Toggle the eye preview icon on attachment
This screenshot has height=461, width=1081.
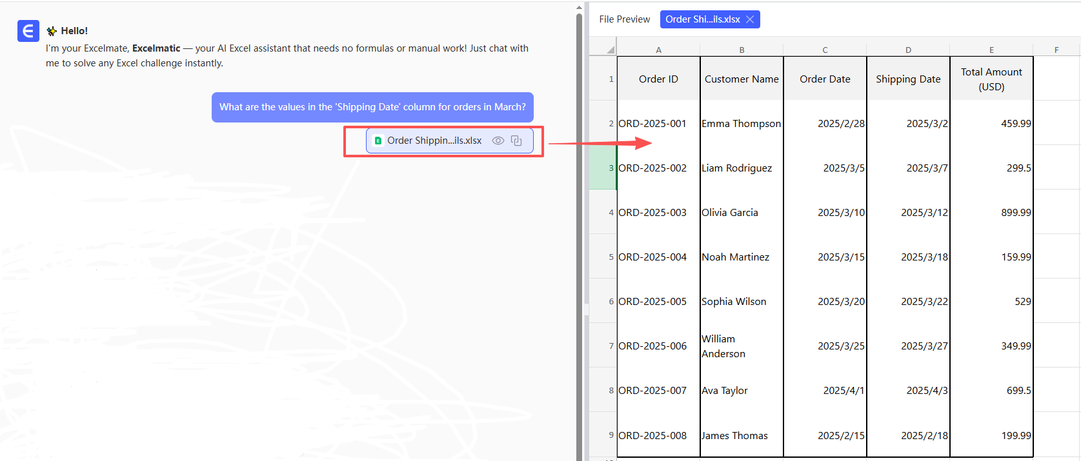498,141
